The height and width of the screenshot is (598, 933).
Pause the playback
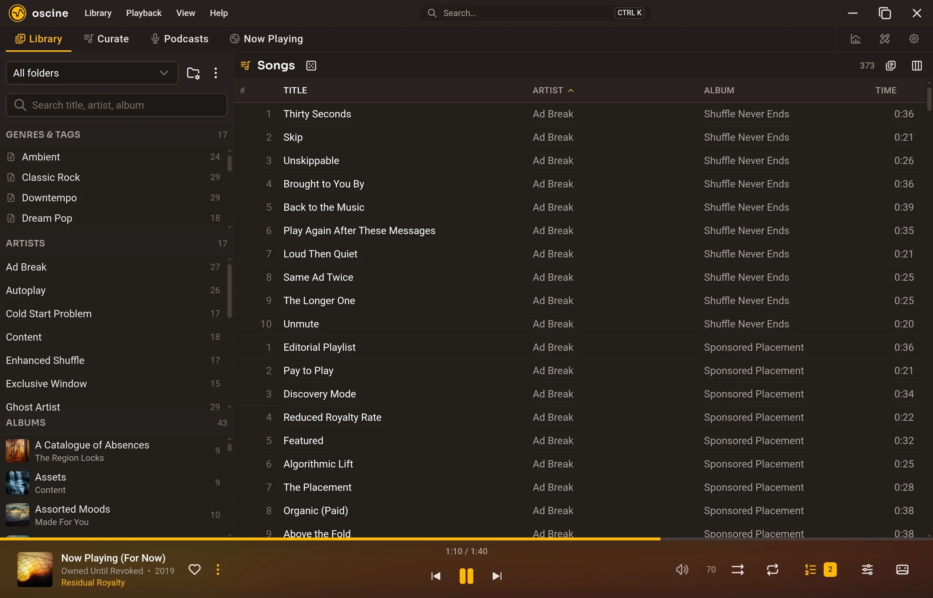coord(466,576)
